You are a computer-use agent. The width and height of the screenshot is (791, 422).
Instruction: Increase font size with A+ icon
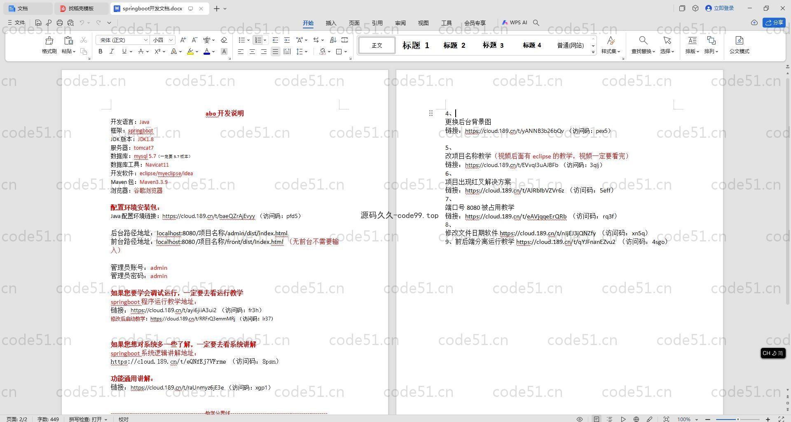tap(183, 40)
